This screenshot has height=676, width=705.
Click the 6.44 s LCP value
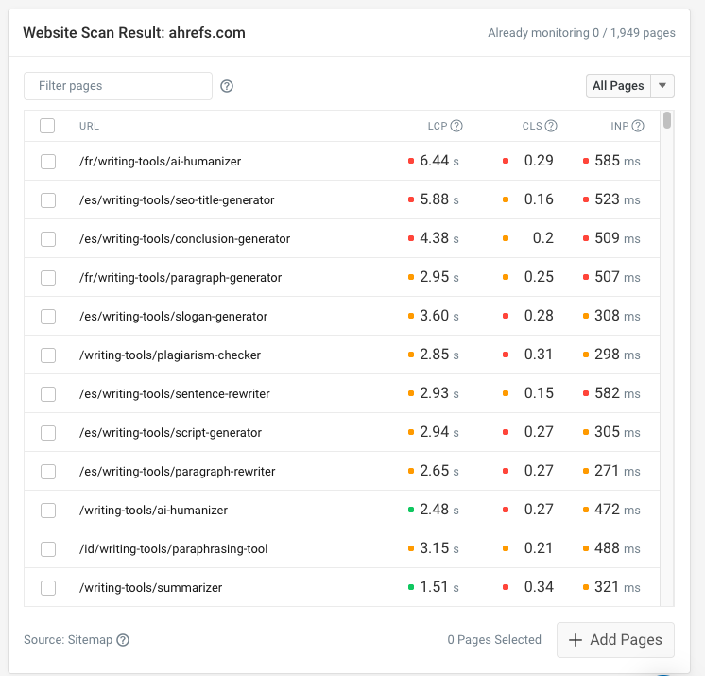tap(439, 161)
